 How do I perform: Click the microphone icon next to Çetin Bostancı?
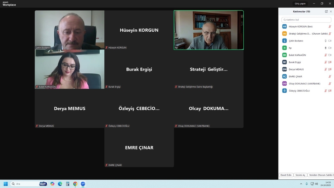click(x=325, y=41)
